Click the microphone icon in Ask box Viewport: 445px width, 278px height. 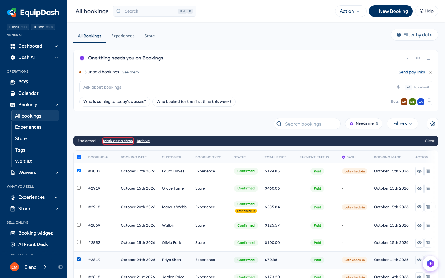(398, 87)
